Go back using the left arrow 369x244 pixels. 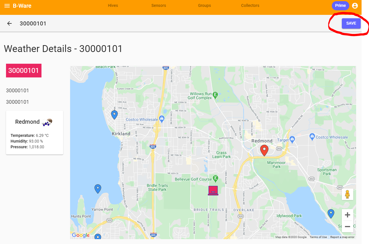(9, 23)
